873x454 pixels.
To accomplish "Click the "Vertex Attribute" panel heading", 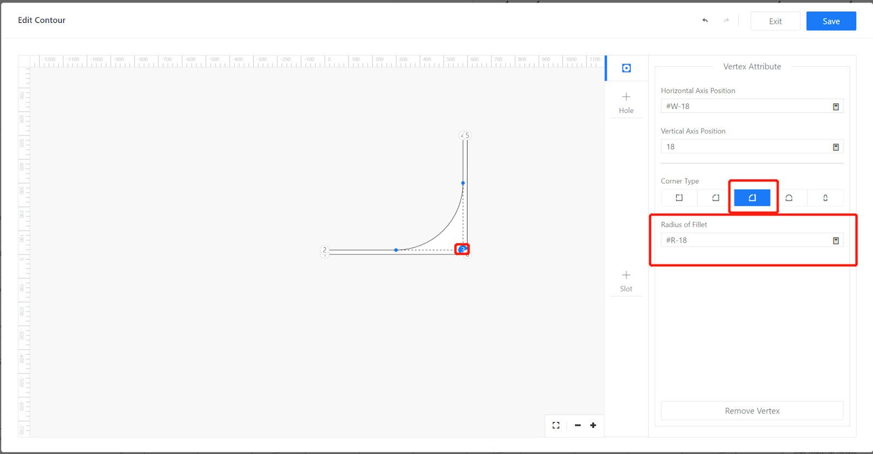I will 752,67.
